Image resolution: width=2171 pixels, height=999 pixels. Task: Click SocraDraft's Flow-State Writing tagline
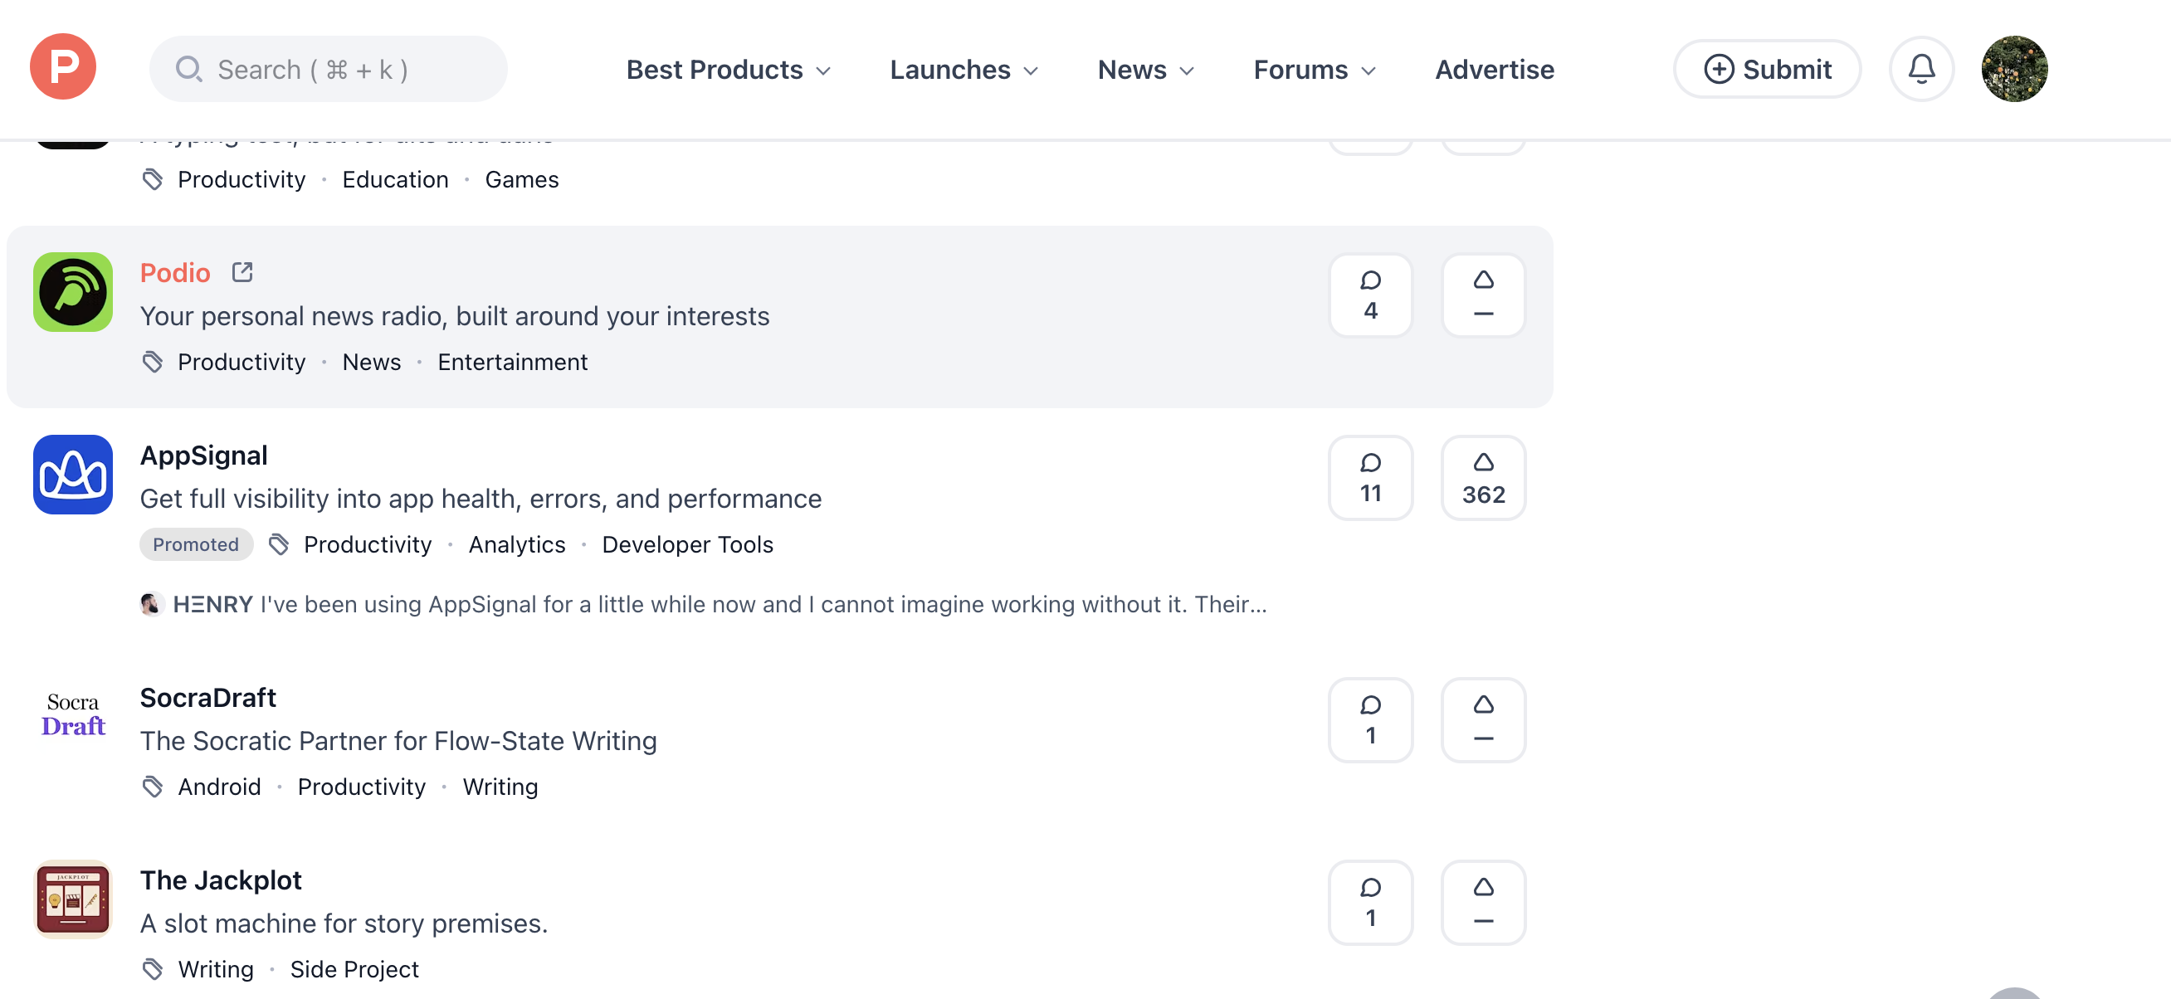[398, 740]
